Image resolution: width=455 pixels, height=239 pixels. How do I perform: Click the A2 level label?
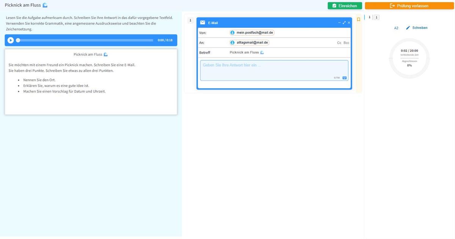396,28
